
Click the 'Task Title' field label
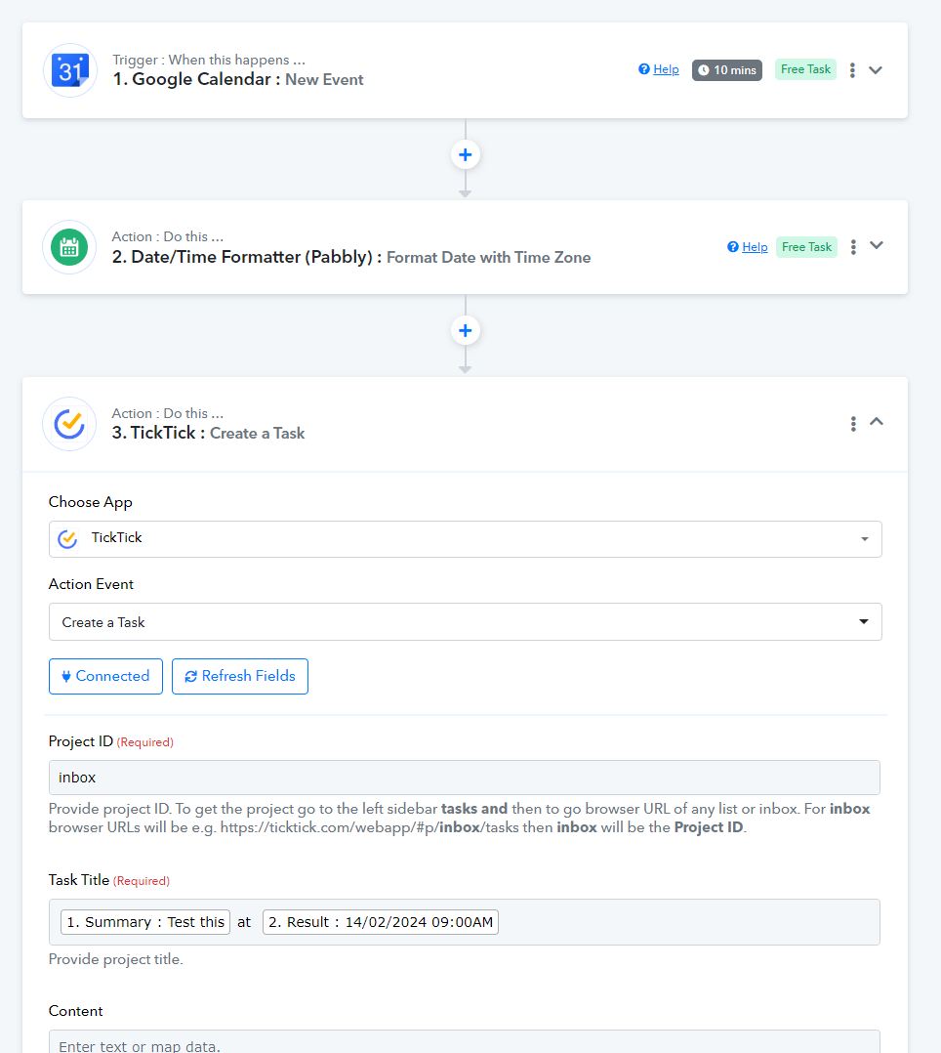pos(78,880)
